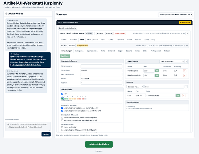Screen dimensions: 199x154
Task: Delete the Standardpreis row with red ×
Action: click(185, 71)
